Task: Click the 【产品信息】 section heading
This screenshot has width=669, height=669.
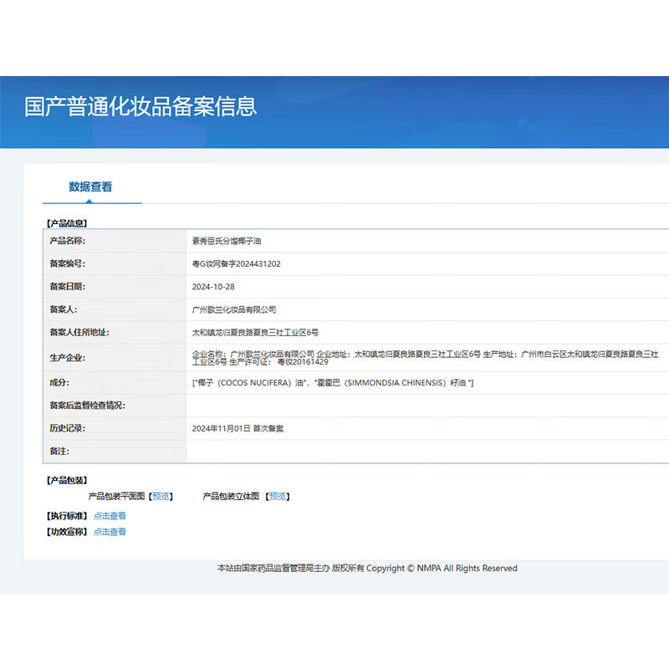Action: [67, 223]
